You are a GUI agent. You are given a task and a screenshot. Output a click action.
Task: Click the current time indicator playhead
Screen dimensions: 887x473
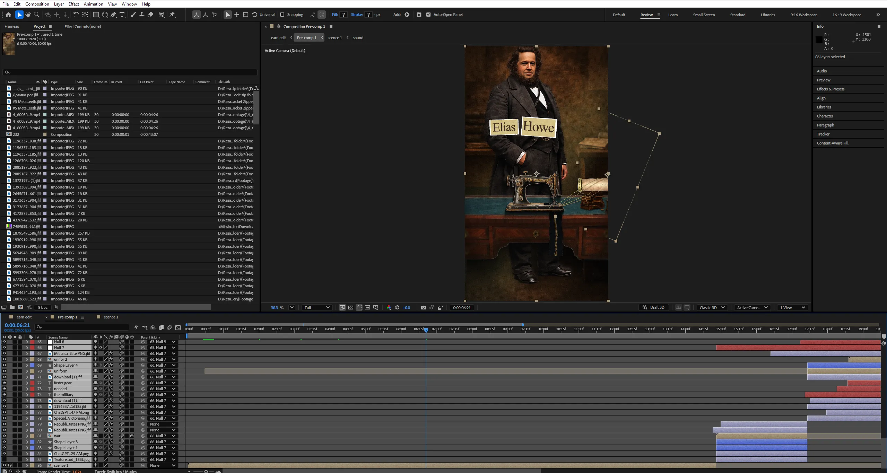pyautogui.click(x=426, y=330)
